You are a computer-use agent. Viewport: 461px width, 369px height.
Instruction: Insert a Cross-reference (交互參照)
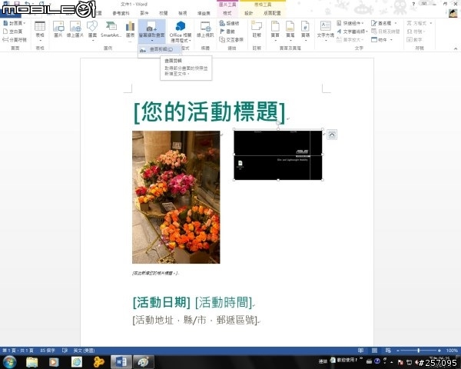pyautogui.click(x=231, y=40)
